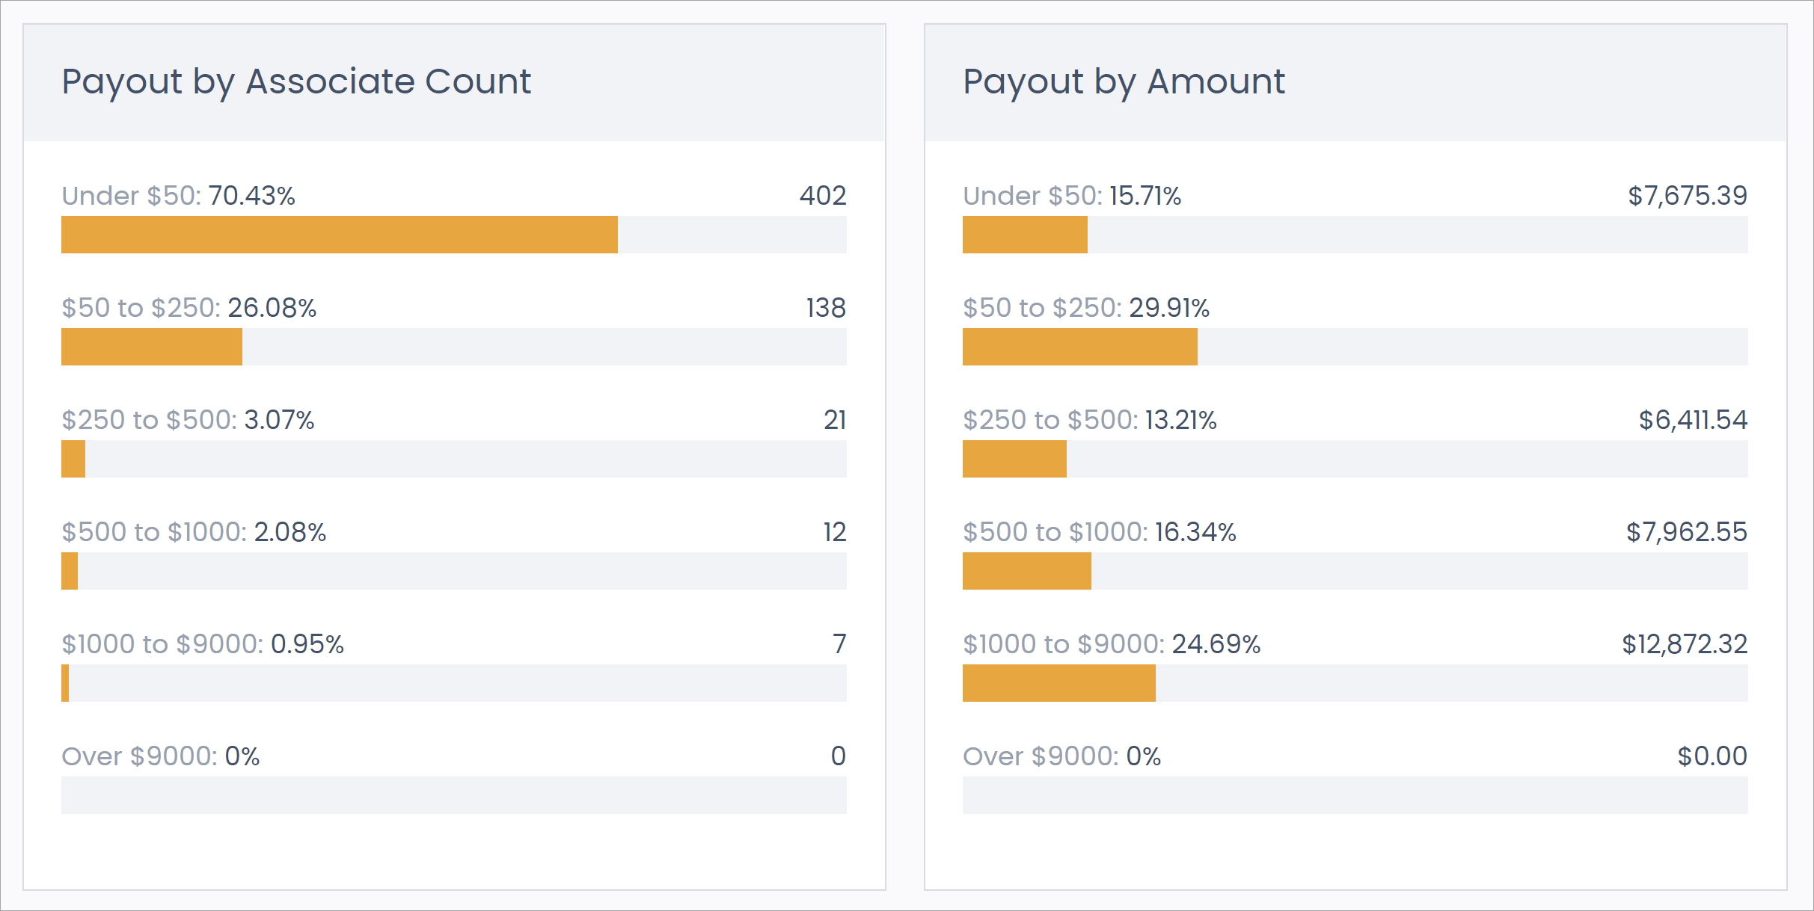Click the $7,962.55 payout amount
This screenshot has height=911, width=1814.
point(1687,532)
